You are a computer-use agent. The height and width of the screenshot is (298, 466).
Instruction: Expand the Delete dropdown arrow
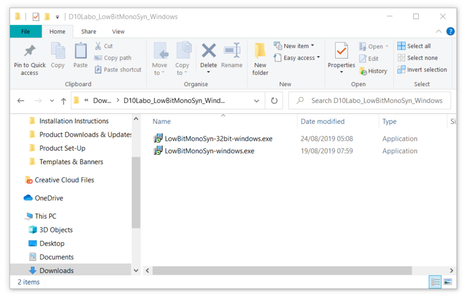tap(209, 72)
